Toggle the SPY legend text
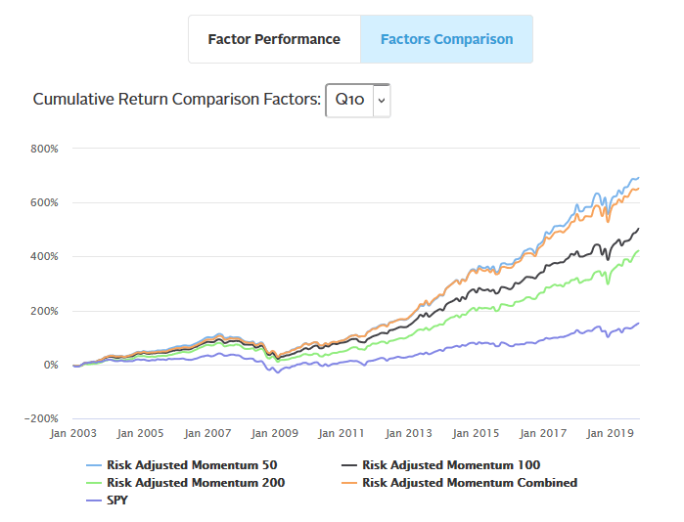This screenshot has height=522, width=684. pos(119,500)
